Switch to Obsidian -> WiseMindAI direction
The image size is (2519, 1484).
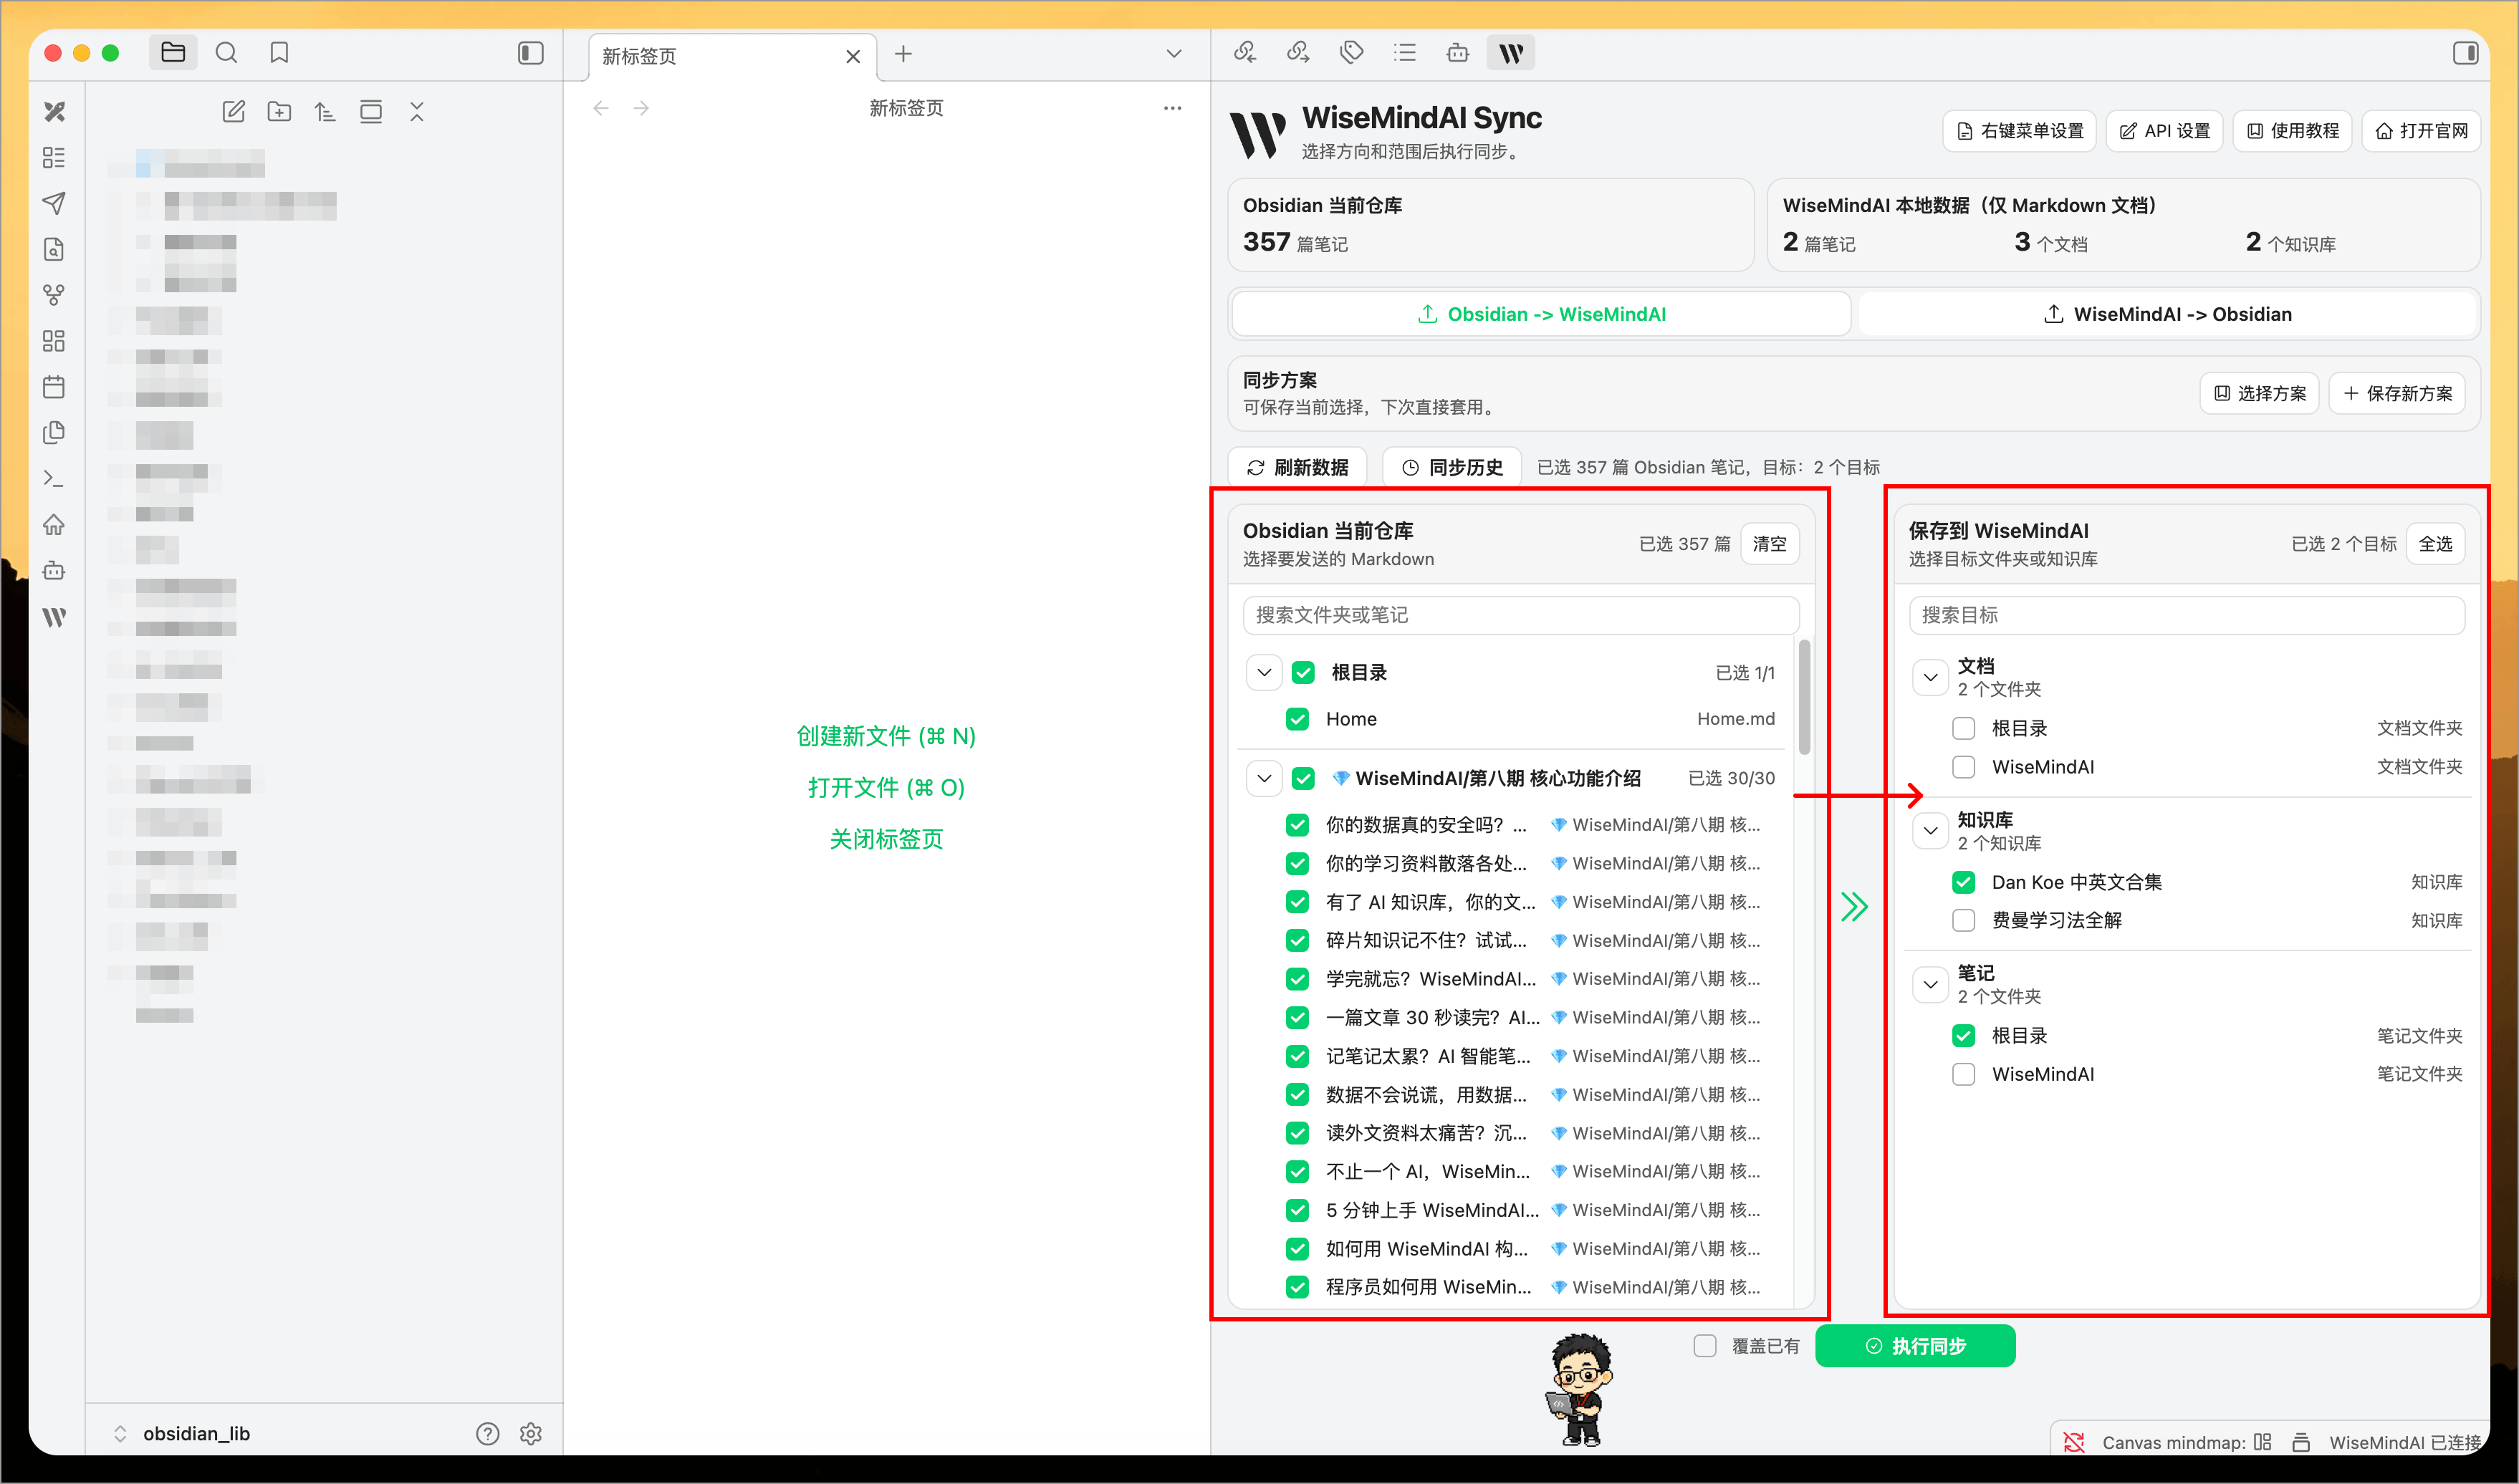[1541, 314]
